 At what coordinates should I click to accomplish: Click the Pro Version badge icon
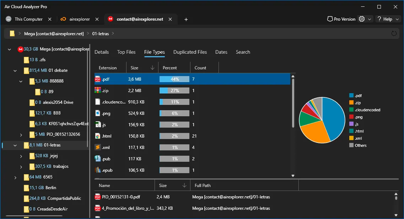pyautogui.click(x=330, y=19)
